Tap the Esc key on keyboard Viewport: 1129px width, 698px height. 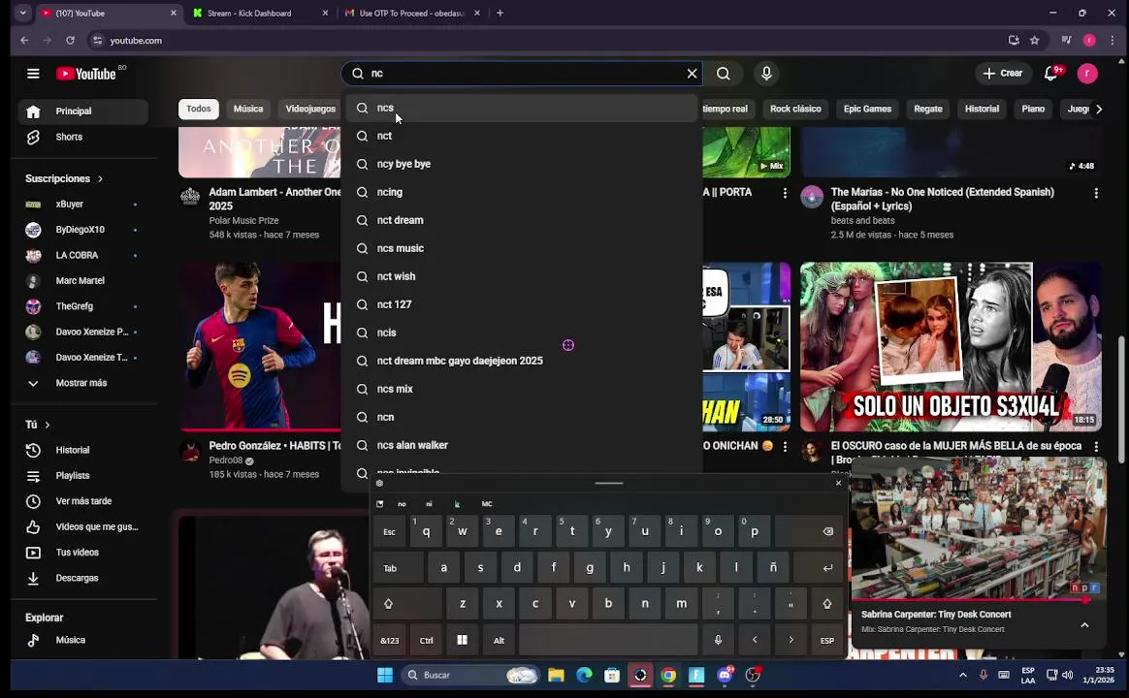[390, 532]
